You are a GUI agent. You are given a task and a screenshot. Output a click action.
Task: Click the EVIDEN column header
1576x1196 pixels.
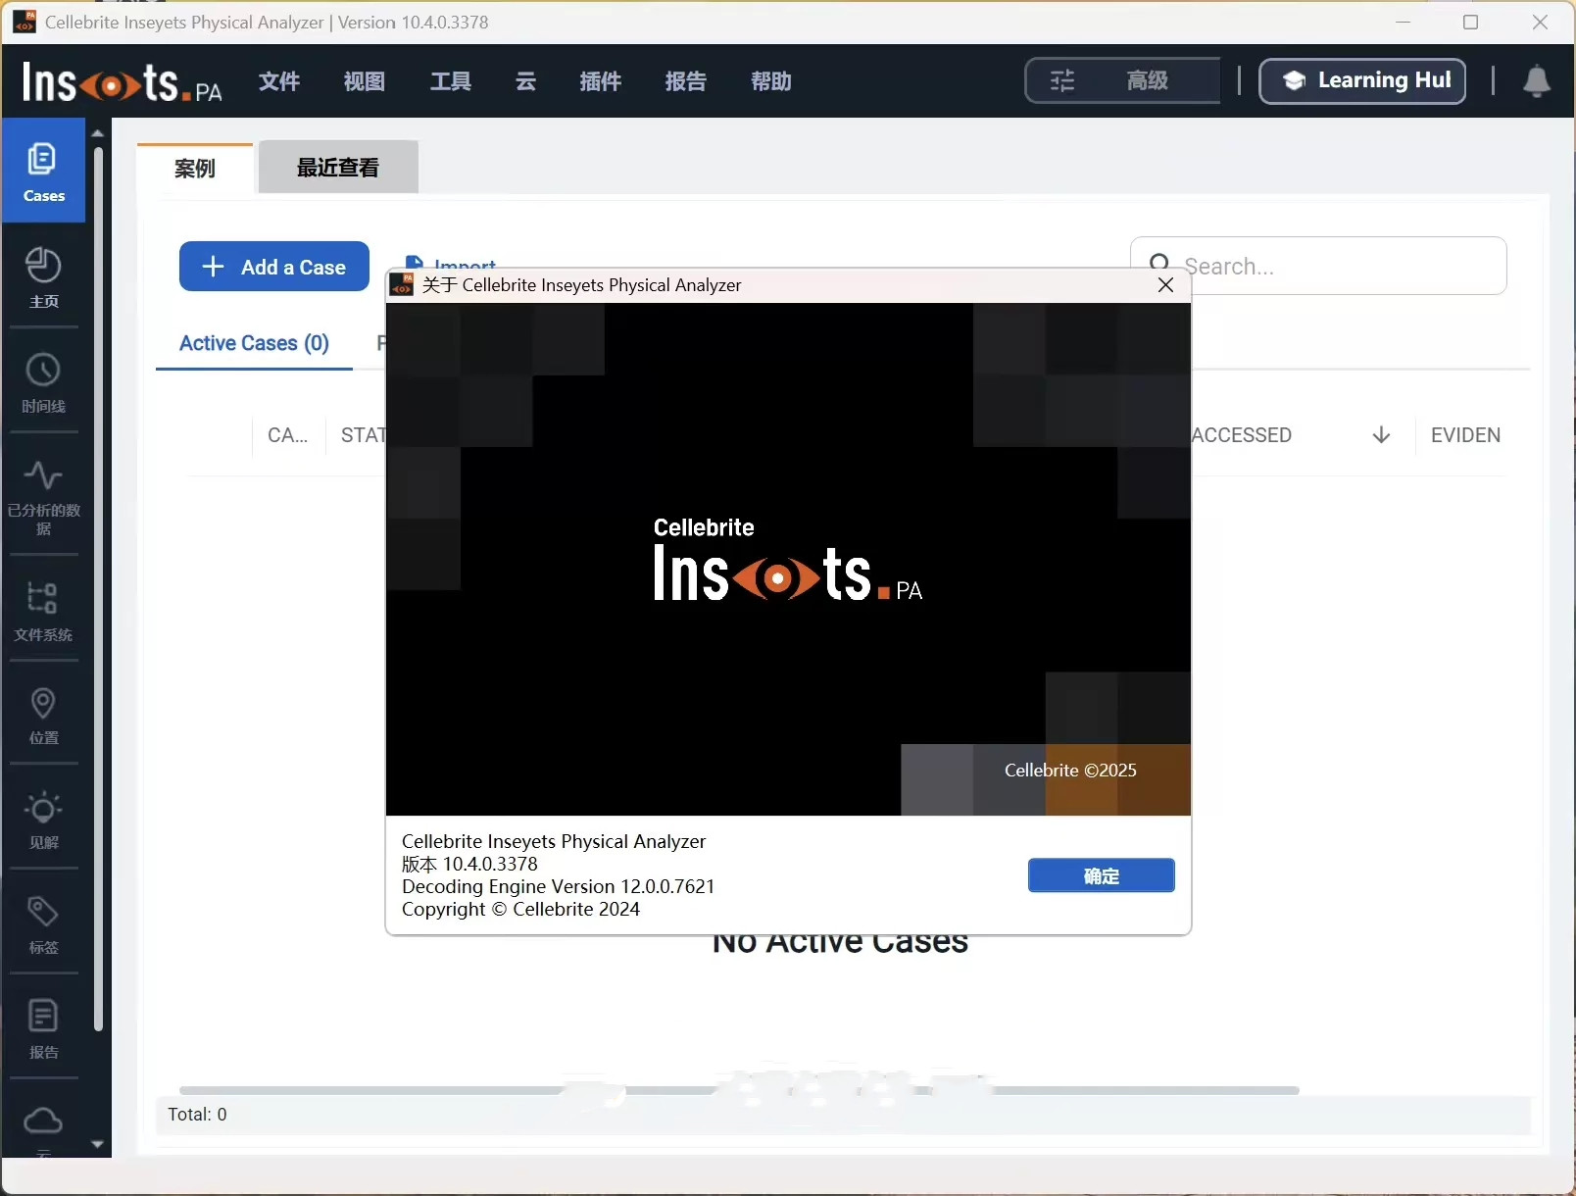1465,435
